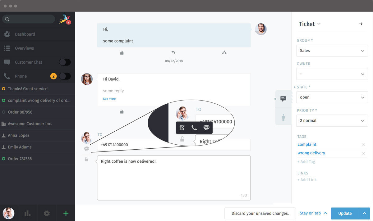
Task: Click the Zammad logo with the notification badge
Action: (65, 19)
